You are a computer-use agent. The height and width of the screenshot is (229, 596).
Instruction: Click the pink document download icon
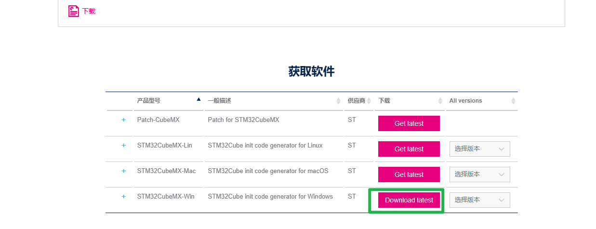pyautogui.click(x=73, y=11)
